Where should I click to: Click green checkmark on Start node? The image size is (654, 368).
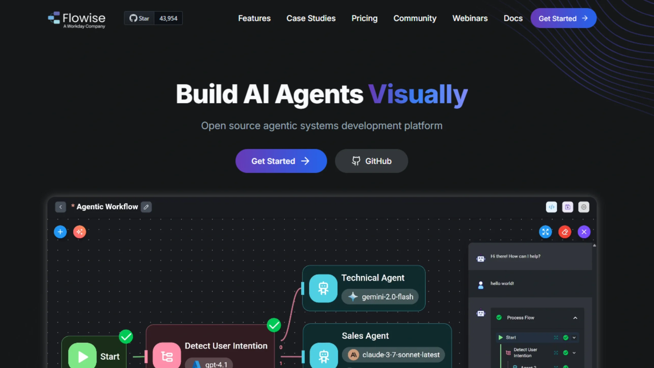coord(126,337)
